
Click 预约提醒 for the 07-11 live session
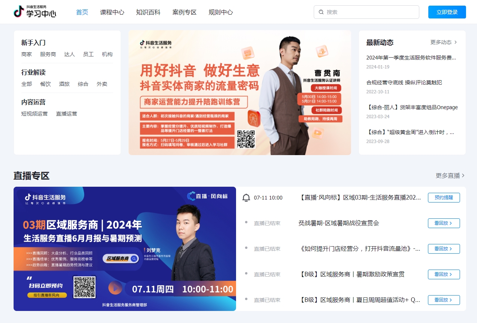point(444,198)
